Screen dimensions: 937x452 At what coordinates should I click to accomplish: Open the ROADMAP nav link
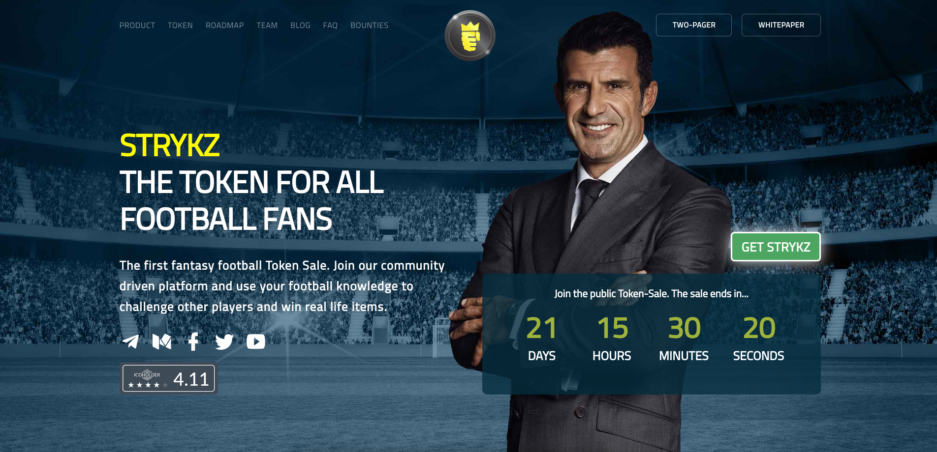[x=225, y=25]
